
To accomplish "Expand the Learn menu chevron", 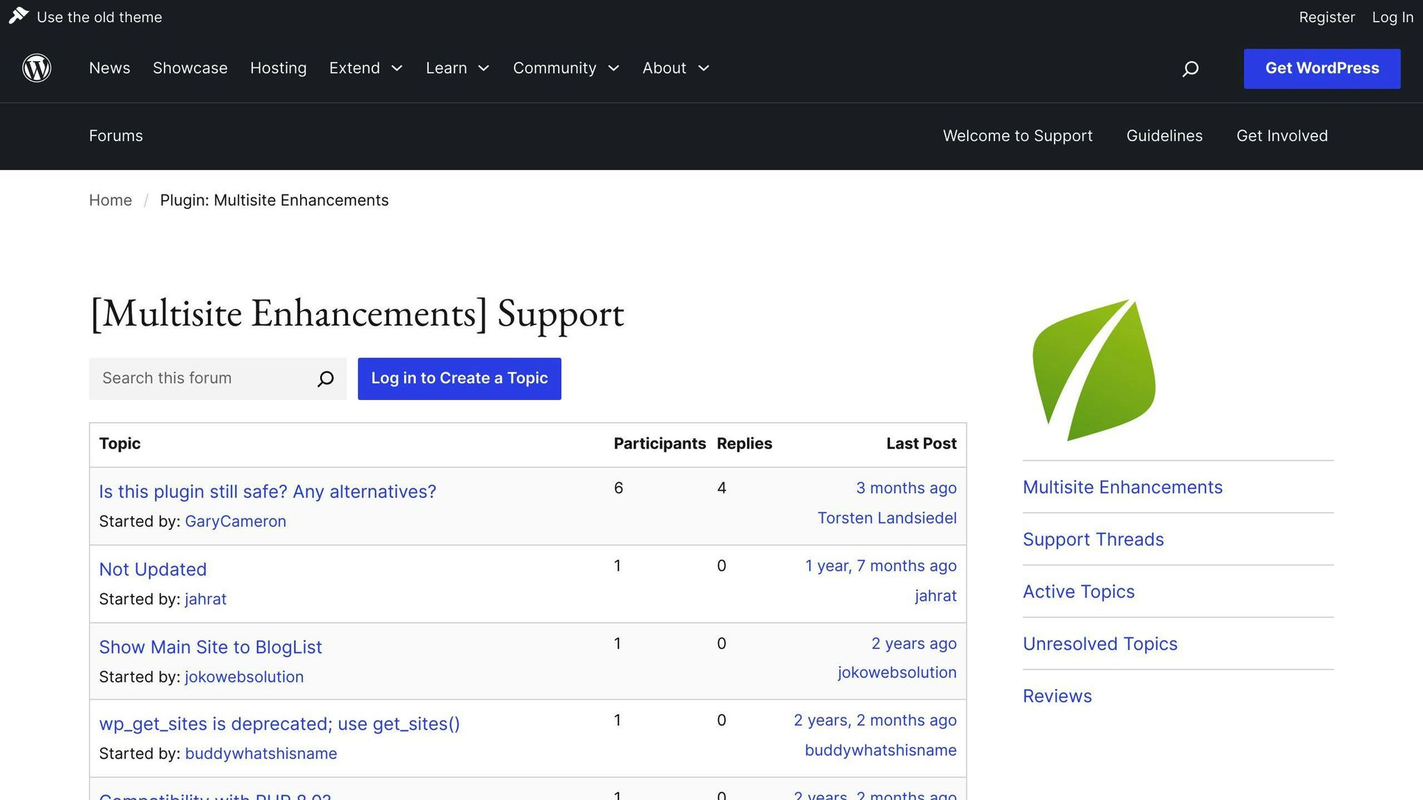I will tap(484, 68).
